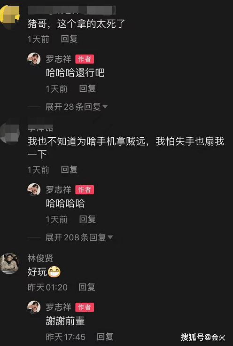Reply to 我也不知道为啥手机拿贼远 comment
233x346 pixels.
(69, 169)
